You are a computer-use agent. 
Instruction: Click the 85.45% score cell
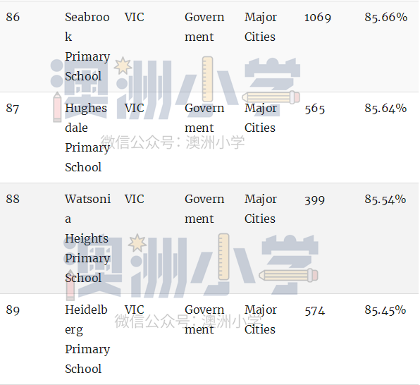point(385,310)
